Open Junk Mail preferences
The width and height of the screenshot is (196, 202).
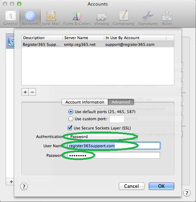(51, 18)
